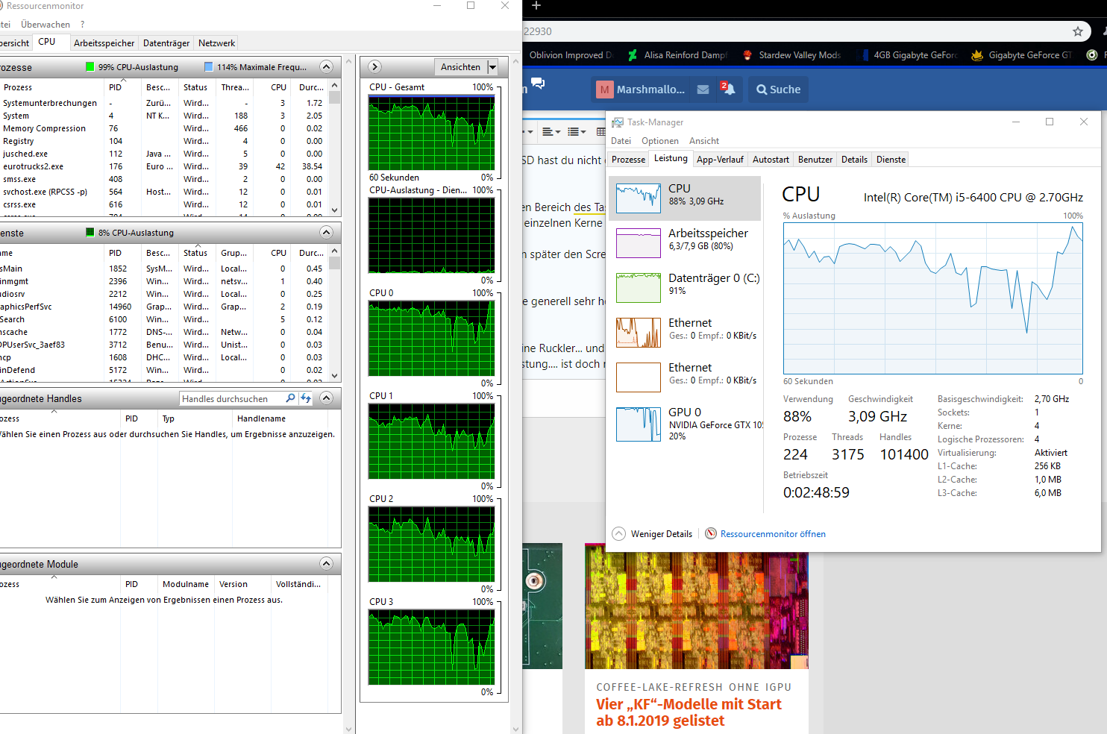
Task: Open the Ressourcenmonitor öffnen link
Action: click(x=773, y=534)
